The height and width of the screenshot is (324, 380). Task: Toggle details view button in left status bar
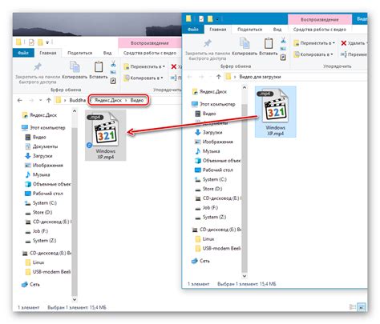353,307
